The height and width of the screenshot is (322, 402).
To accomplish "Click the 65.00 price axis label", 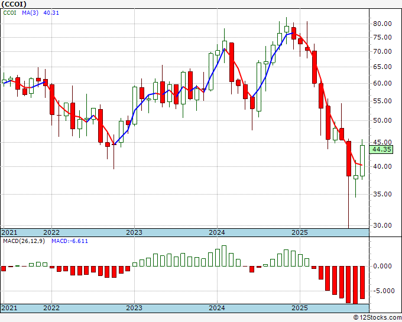I will click(x=382, y=67).
